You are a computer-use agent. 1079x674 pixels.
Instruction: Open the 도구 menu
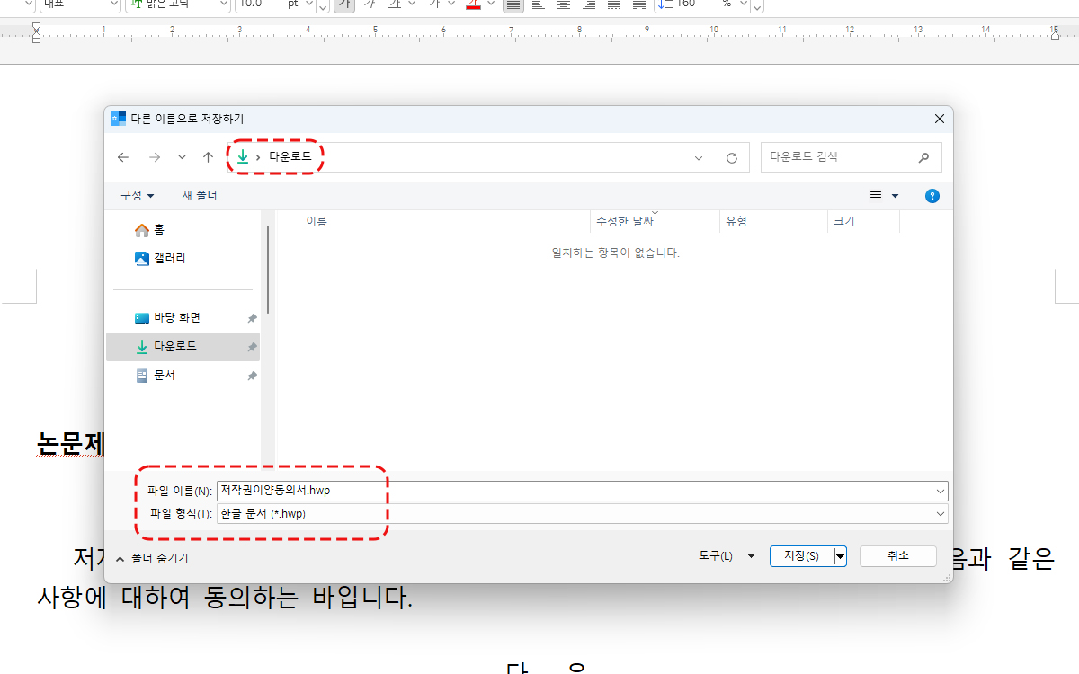(x=727, y=556)
